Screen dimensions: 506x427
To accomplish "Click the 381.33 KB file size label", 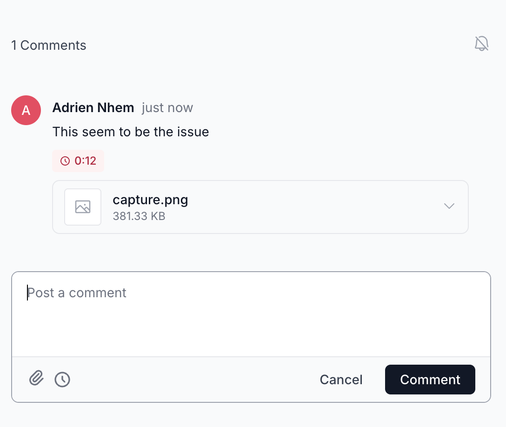I will tap(139, 216).
